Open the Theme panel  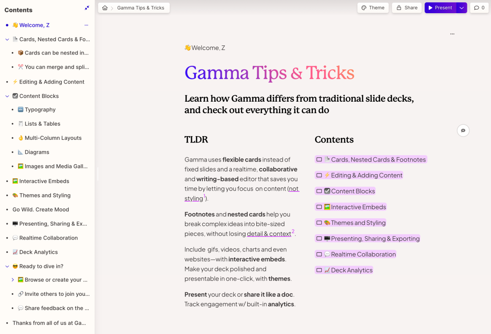point(373,8)
